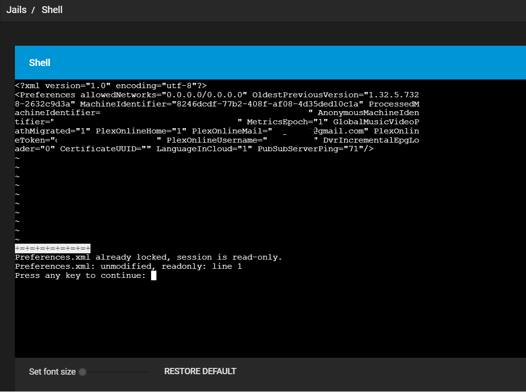The image size is (526, 392).
Task: Click the '@gmail.com"' email text
Action: [x=341, y=131]
